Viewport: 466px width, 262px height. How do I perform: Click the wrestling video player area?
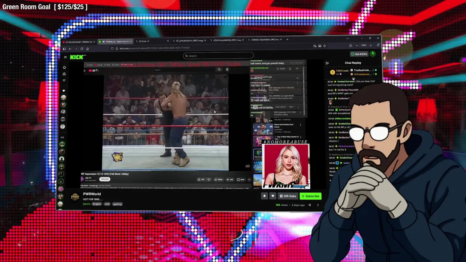[x=166, y=123]
